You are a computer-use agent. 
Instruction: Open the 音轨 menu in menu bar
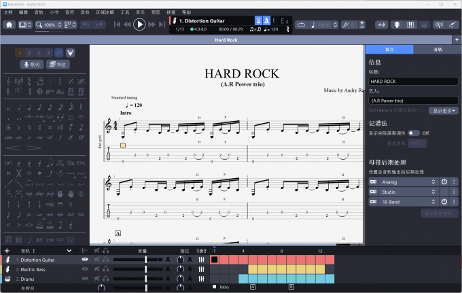point(39,12)
